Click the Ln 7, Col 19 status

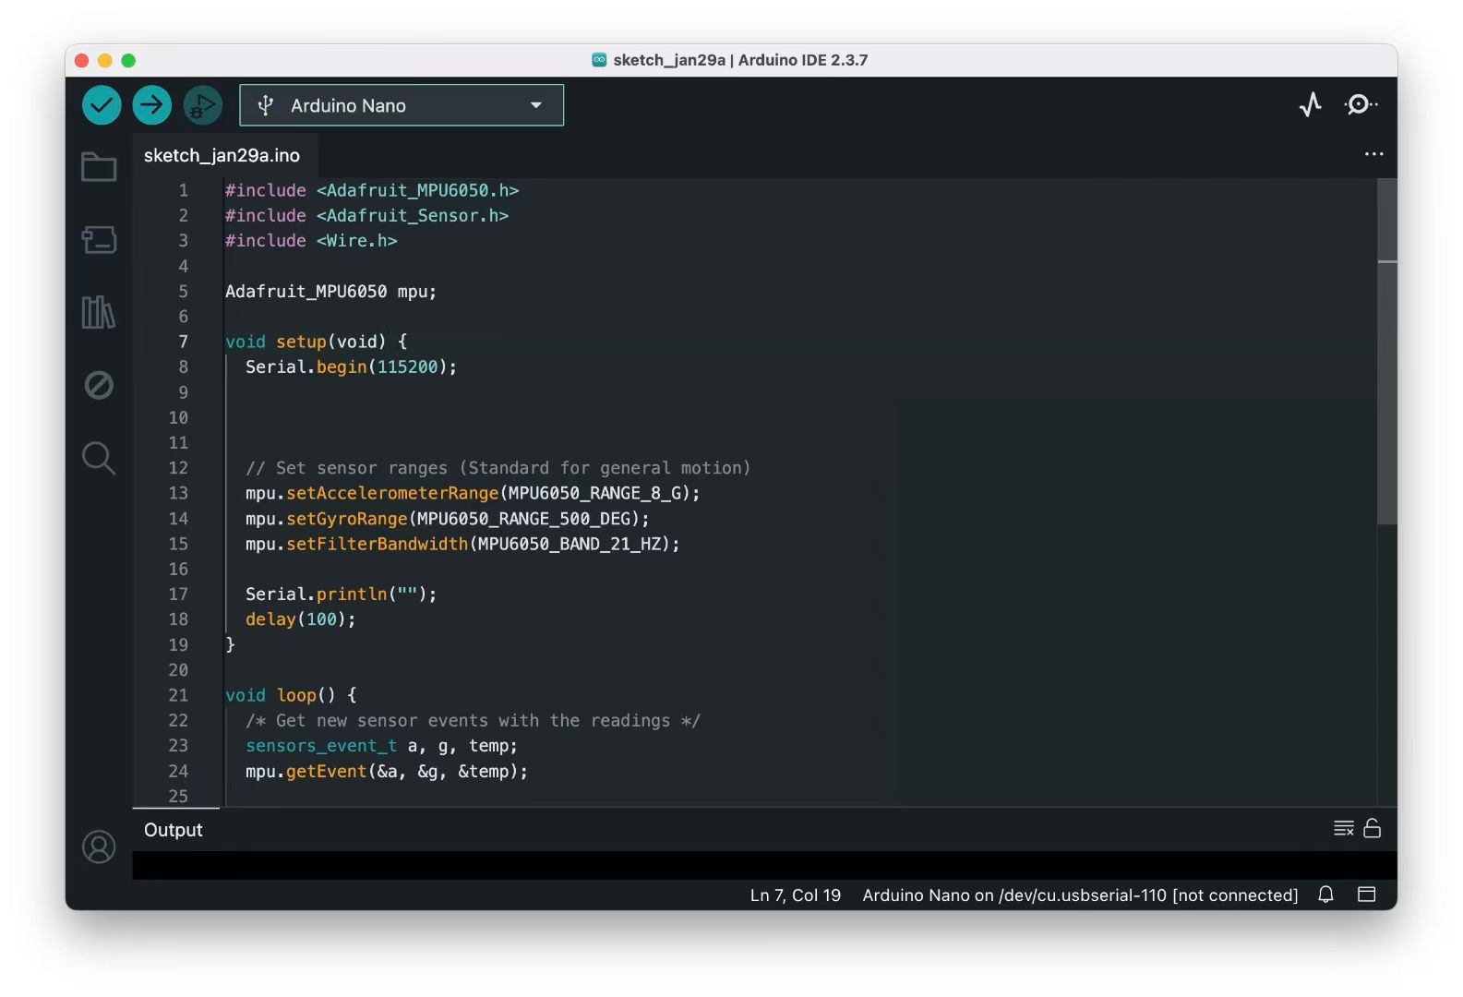[796, 895]
